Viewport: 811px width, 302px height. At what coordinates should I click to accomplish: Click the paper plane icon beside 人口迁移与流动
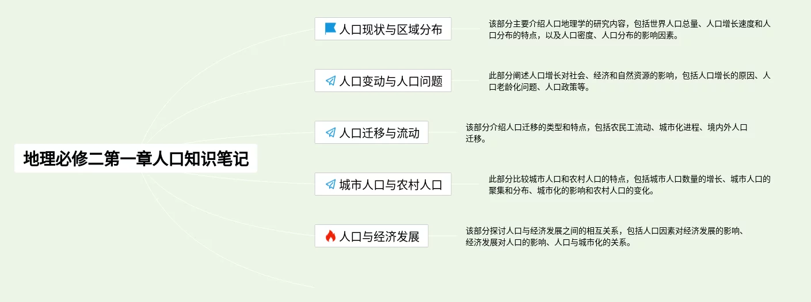(330, 132)
